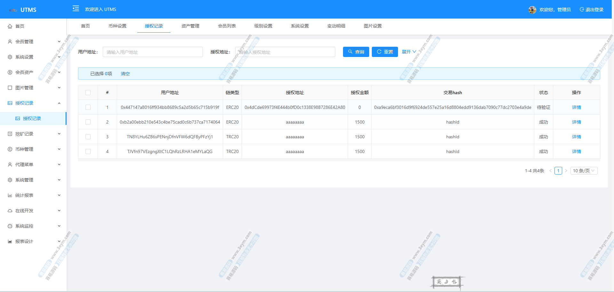The height and width of the screenshot is (292, 614).
Task: Expand the 挖矿记录 sidebar menu
Action: pos(34,134)
